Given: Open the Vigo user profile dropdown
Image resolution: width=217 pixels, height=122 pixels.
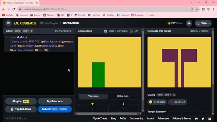Looking at the screenshot, I should 203,23.
